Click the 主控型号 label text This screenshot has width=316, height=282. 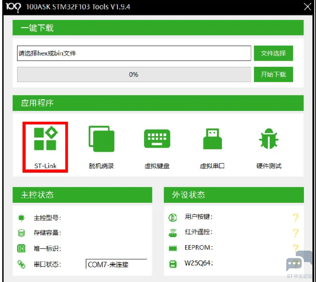(47, 218)
